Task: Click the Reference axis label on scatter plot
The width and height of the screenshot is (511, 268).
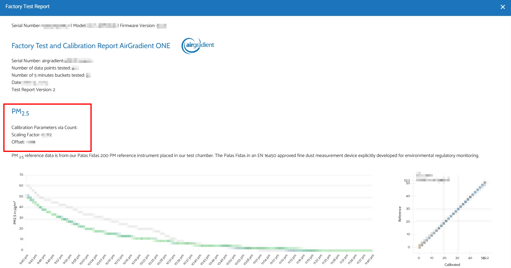Action: click(400, 214)
